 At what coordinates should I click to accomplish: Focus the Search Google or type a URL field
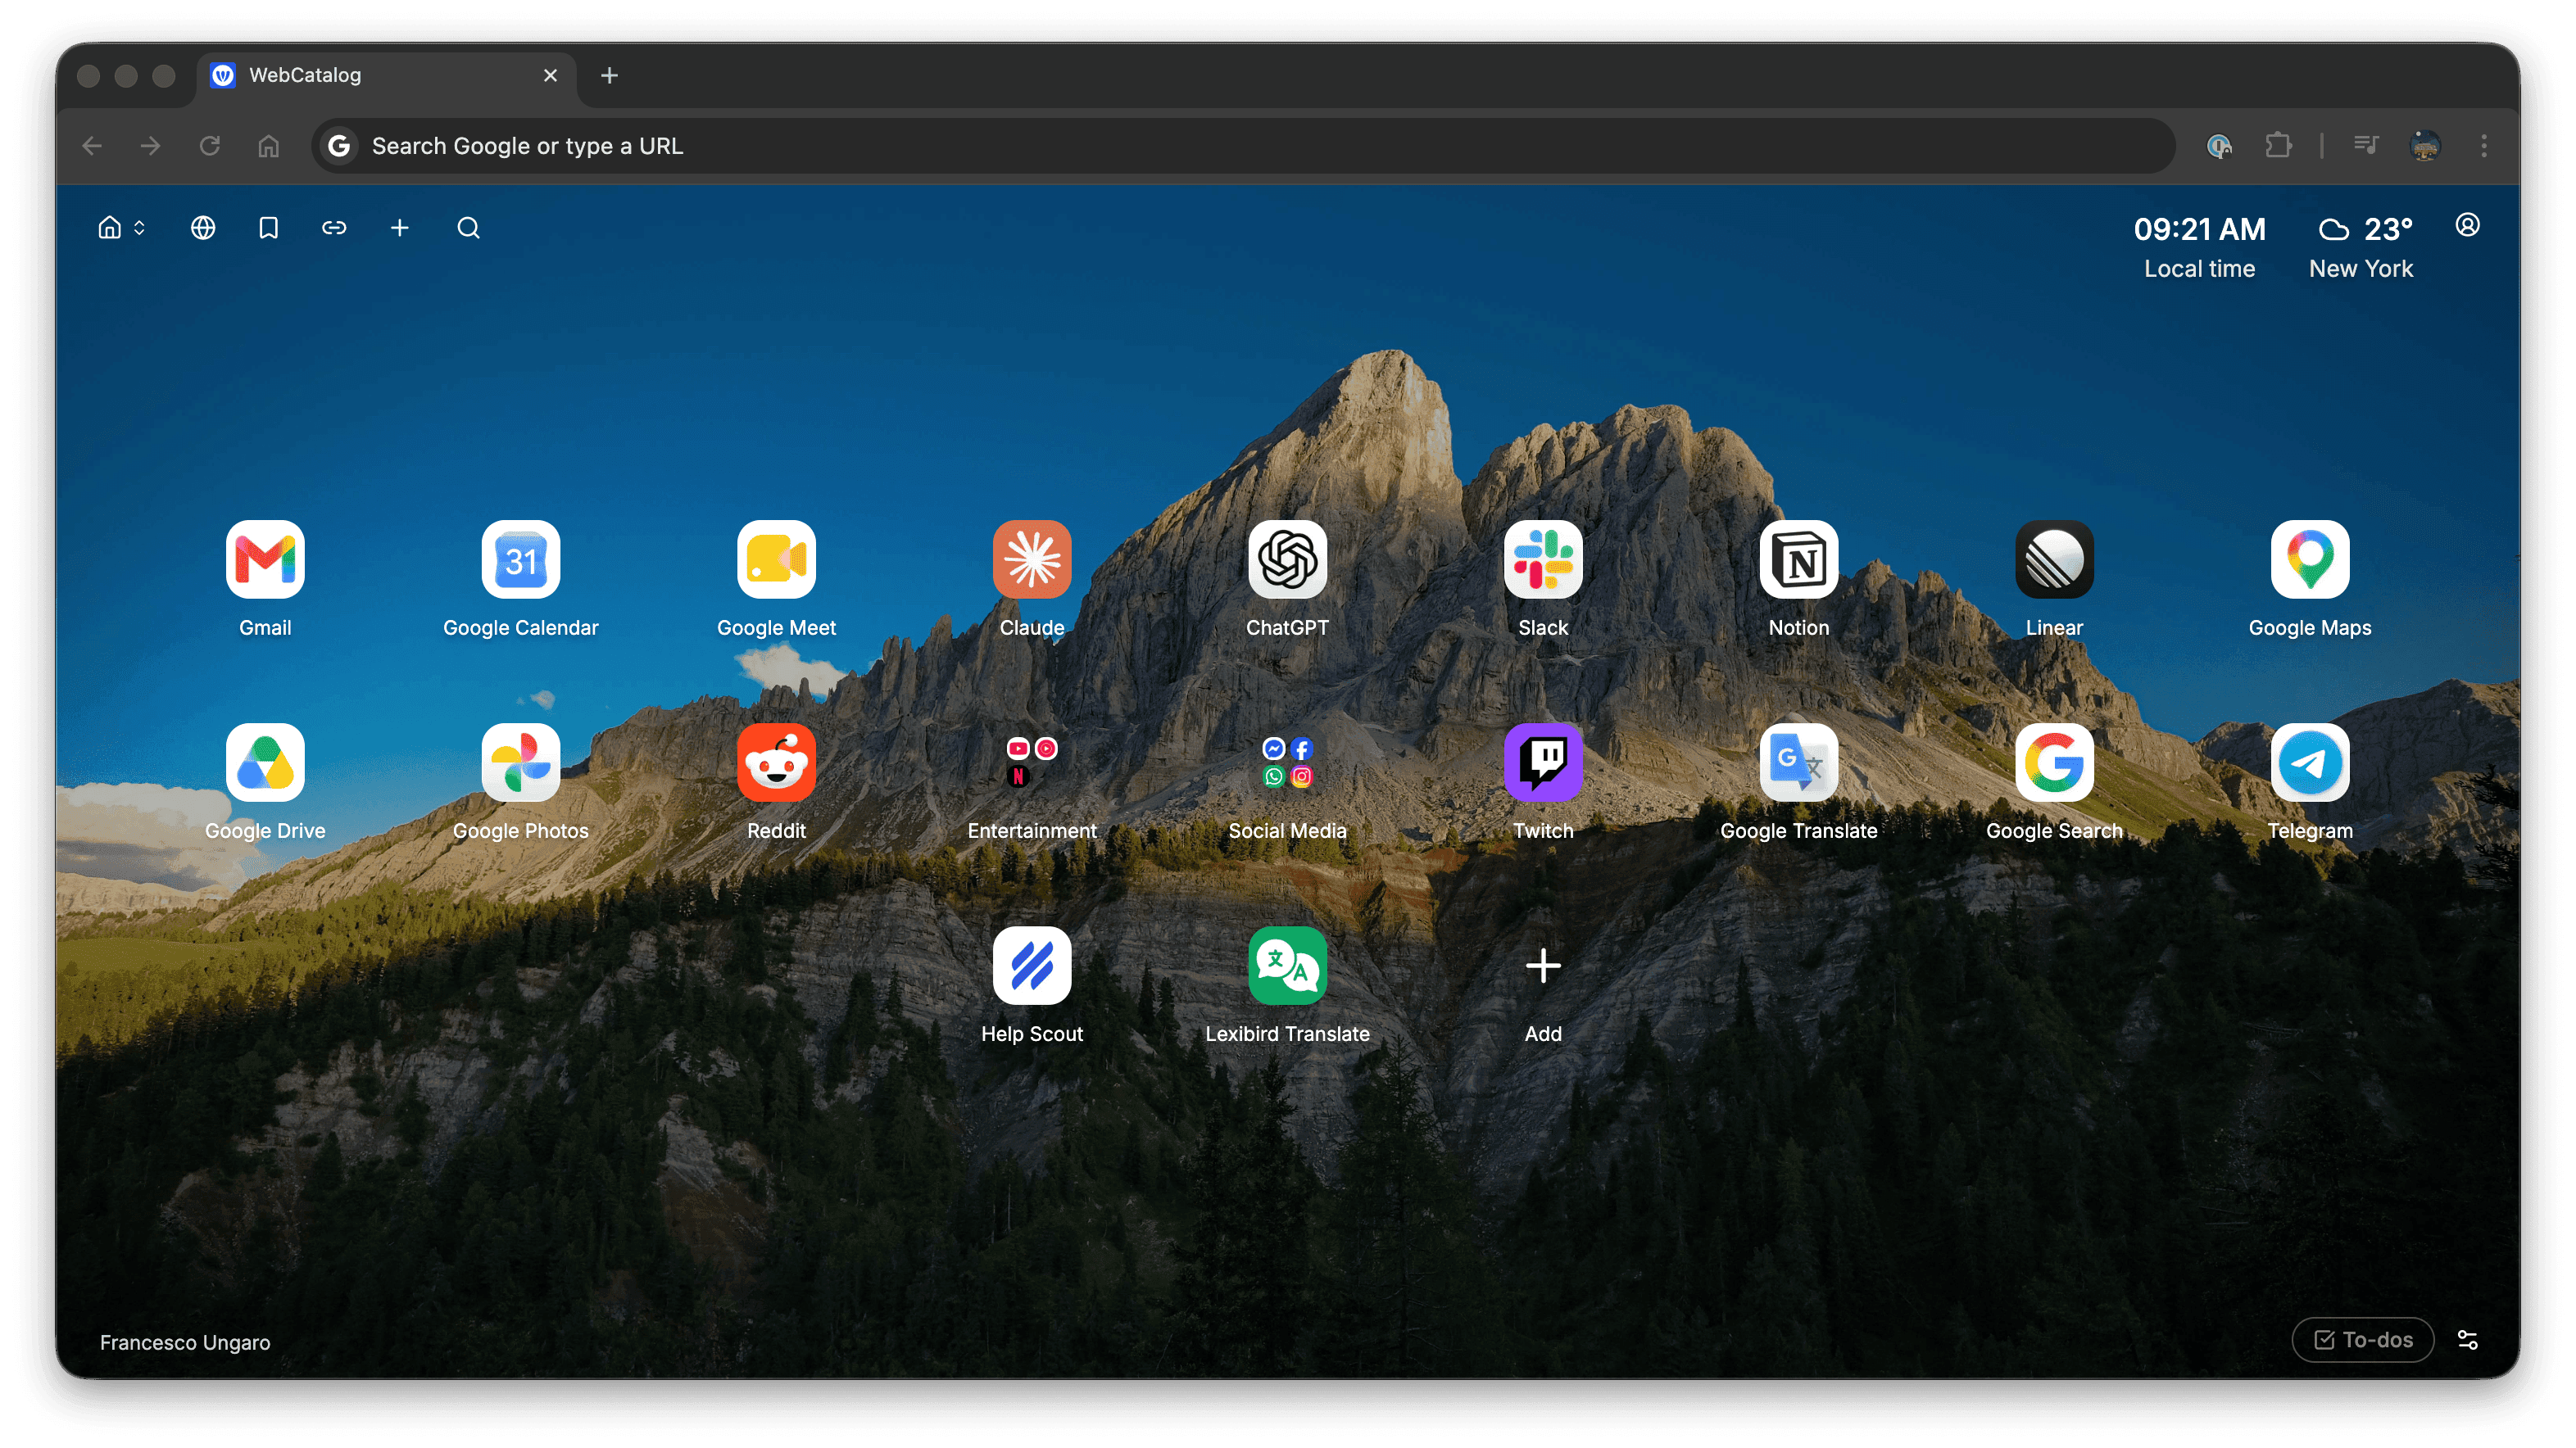1243,146
